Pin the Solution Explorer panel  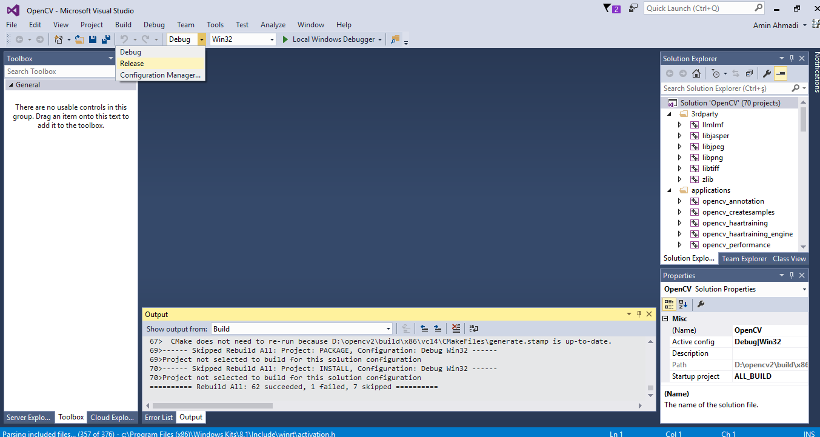click(x=792, y=58)
